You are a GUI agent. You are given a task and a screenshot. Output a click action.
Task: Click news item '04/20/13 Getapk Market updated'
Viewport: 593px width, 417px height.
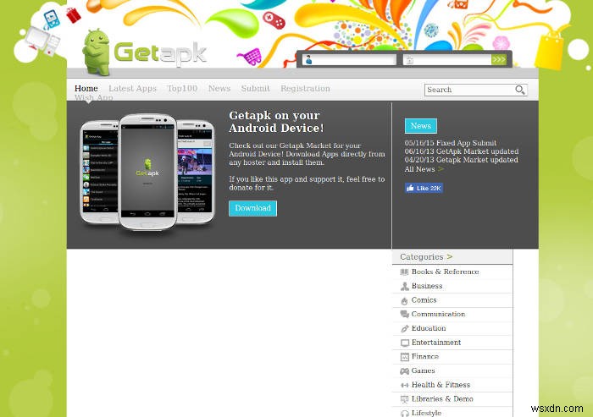(x=461, y=160)
